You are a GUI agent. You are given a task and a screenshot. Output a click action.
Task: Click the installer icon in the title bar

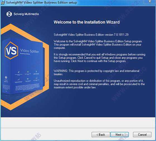click(3, 3)
